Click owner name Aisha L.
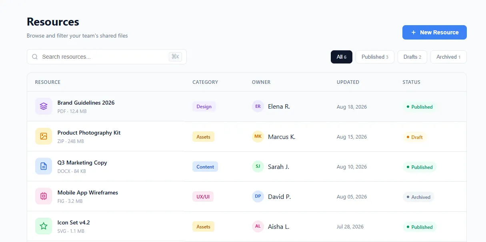486x242 pixels. pyautogui.click(x=278, y=226)
